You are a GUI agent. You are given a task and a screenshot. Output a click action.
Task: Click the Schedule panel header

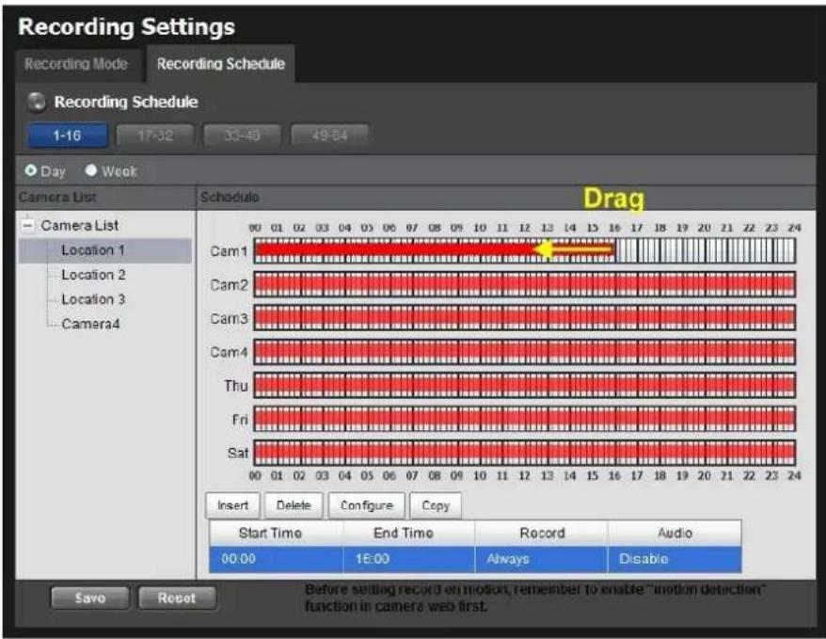pyautogui.click(x=506, y=198)
